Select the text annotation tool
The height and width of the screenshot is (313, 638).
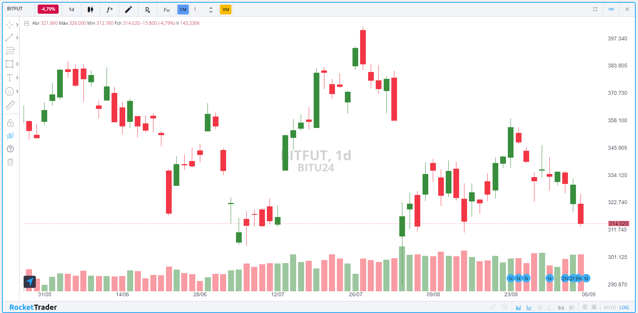(x=10, y=78)
